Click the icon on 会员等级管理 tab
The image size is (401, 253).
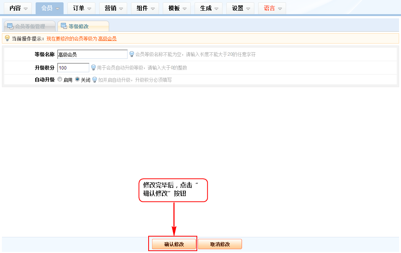click(x=10, y=26)
